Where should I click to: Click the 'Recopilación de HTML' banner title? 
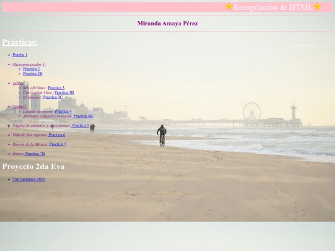(x=273, y=7)
